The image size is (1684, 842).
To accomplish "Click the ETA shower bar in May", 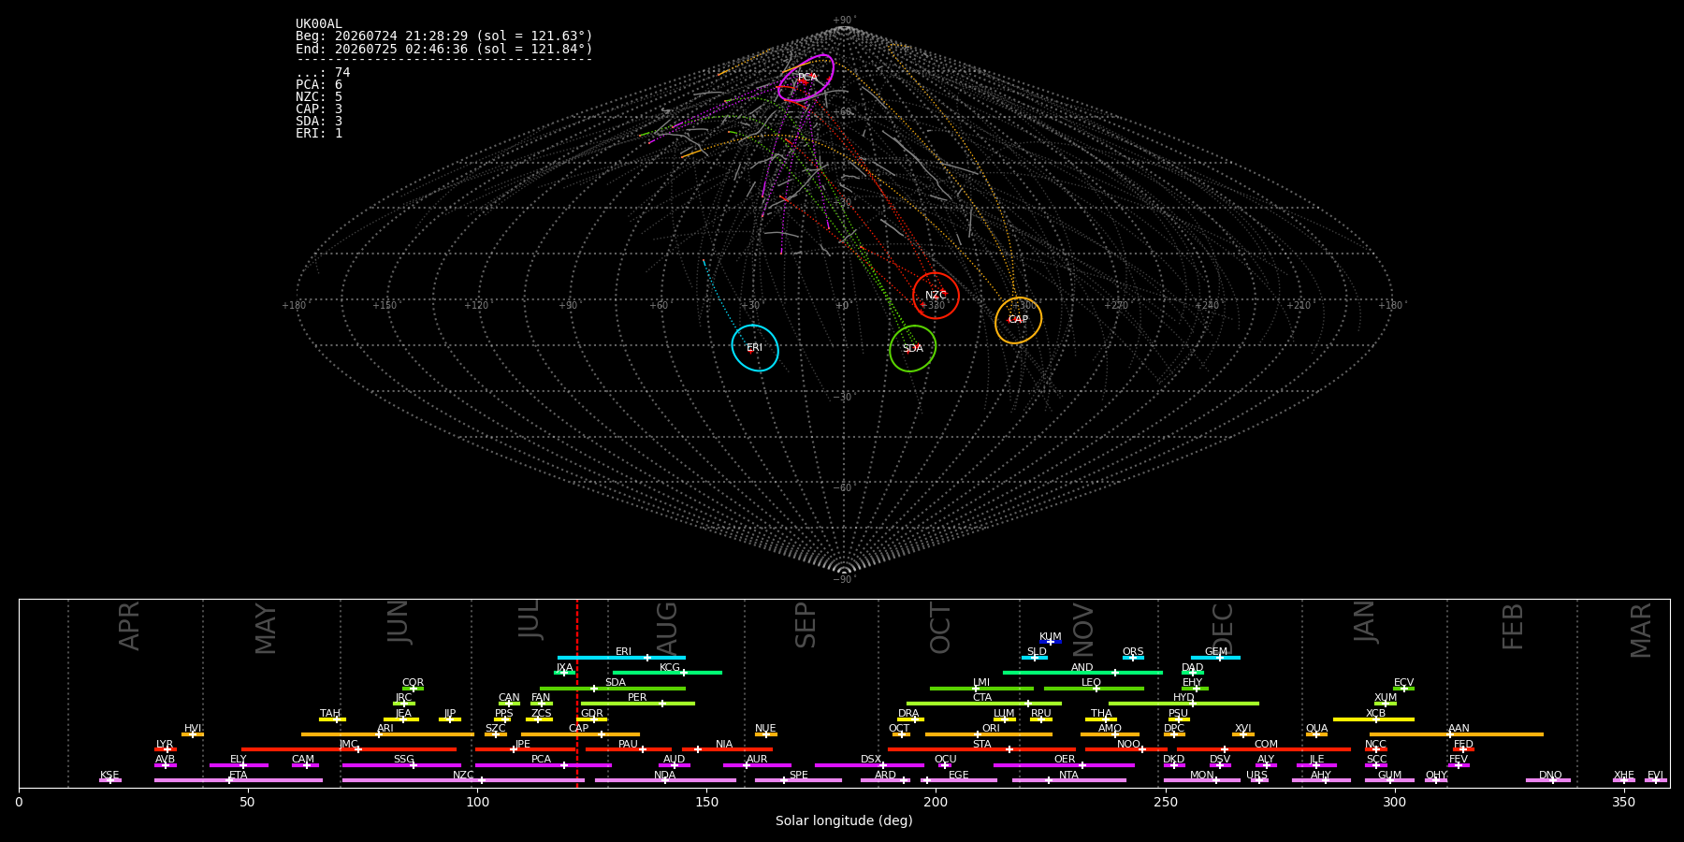I will point(239,780).
